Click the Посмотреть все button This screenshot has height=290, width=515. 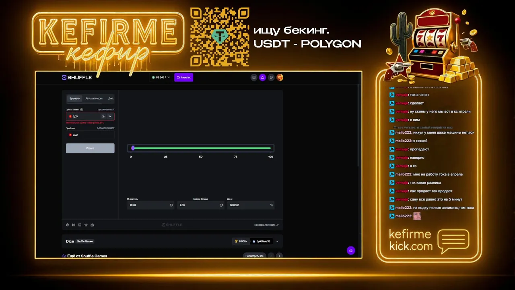click(x=255, y=256)
